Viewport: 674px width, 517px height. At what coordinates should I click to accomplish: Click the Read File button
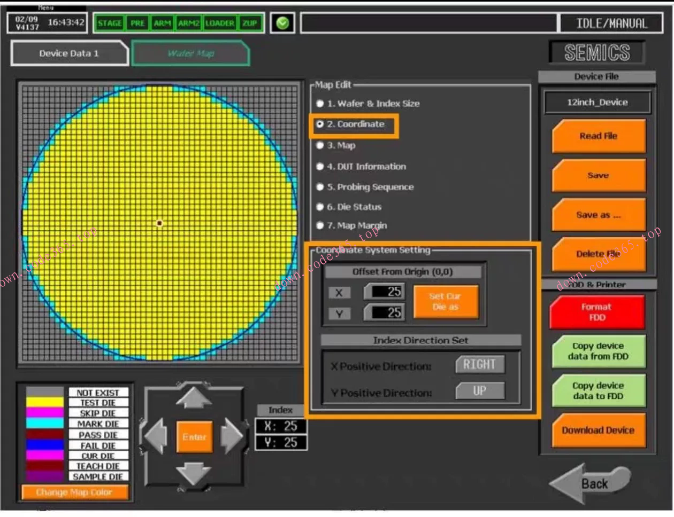tap(598, 136)
